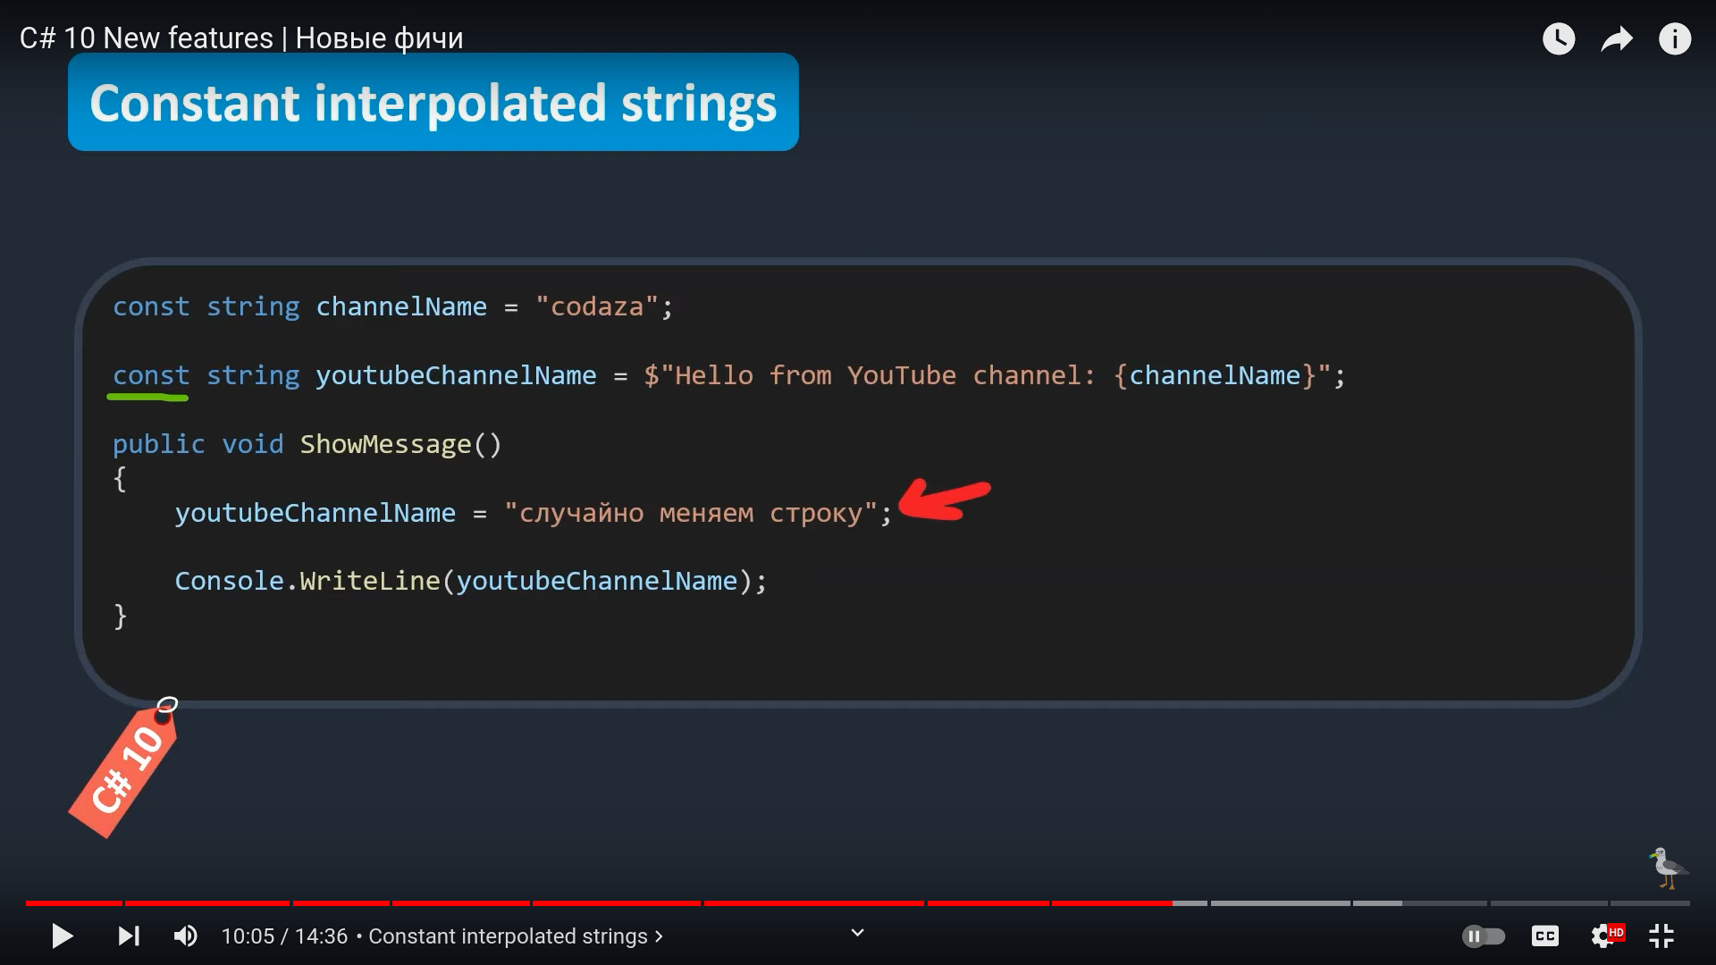Jump to the last chapter segment of the timeline
Screen dimensions: 1716x965
1650,903
